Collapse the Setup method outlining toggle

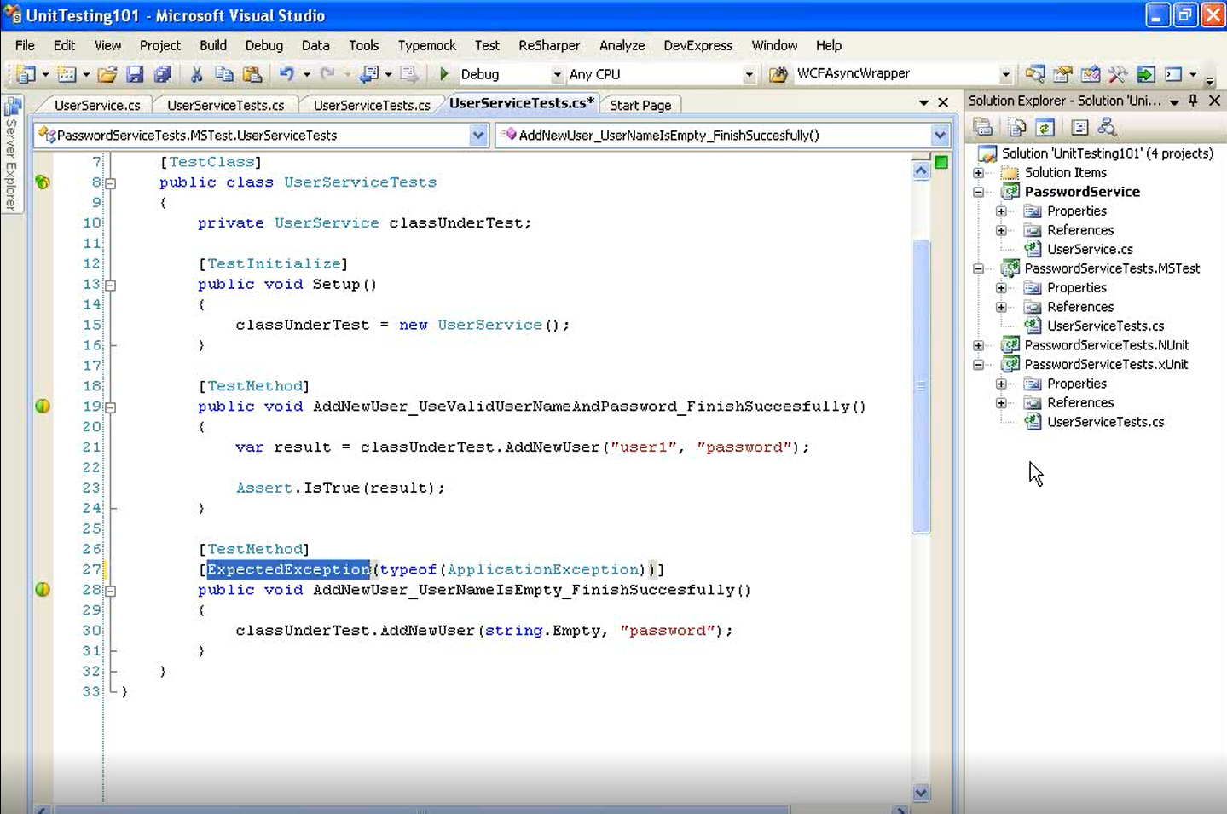click(x=111, y=285)
